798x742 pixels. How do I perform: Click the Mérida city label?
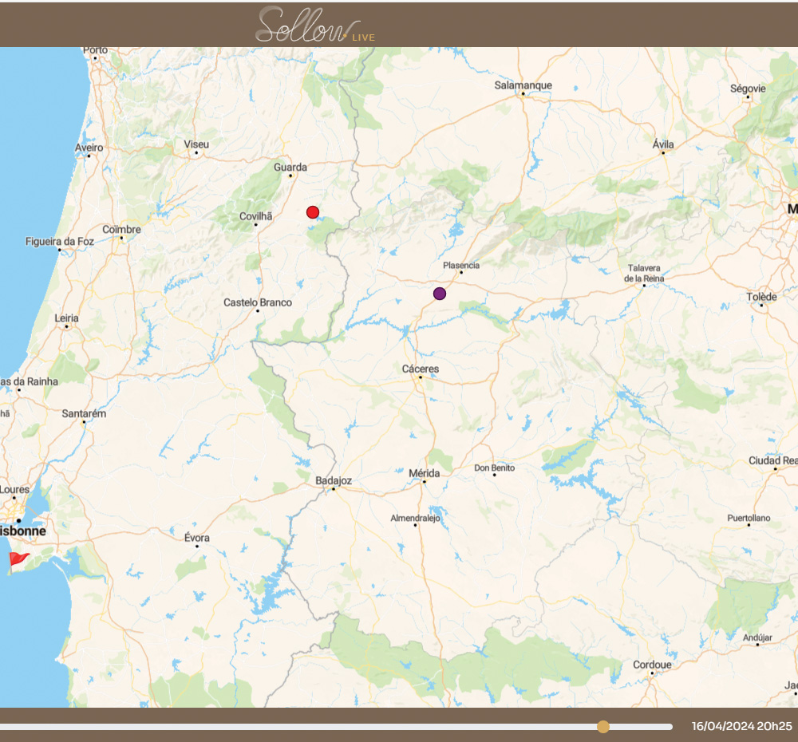(424, 473)
